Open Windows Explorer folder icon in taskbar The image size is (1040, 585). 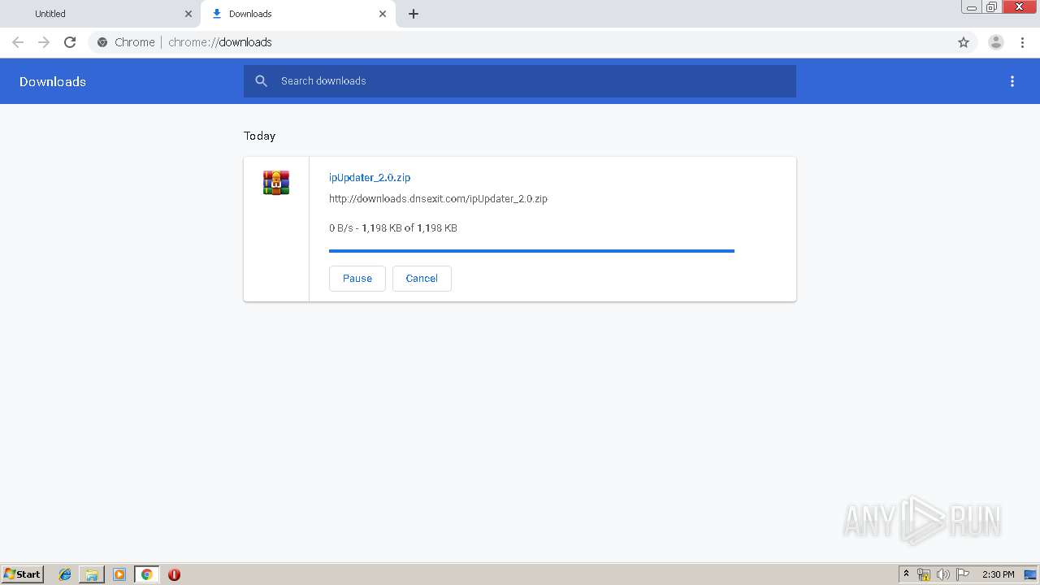92,574
